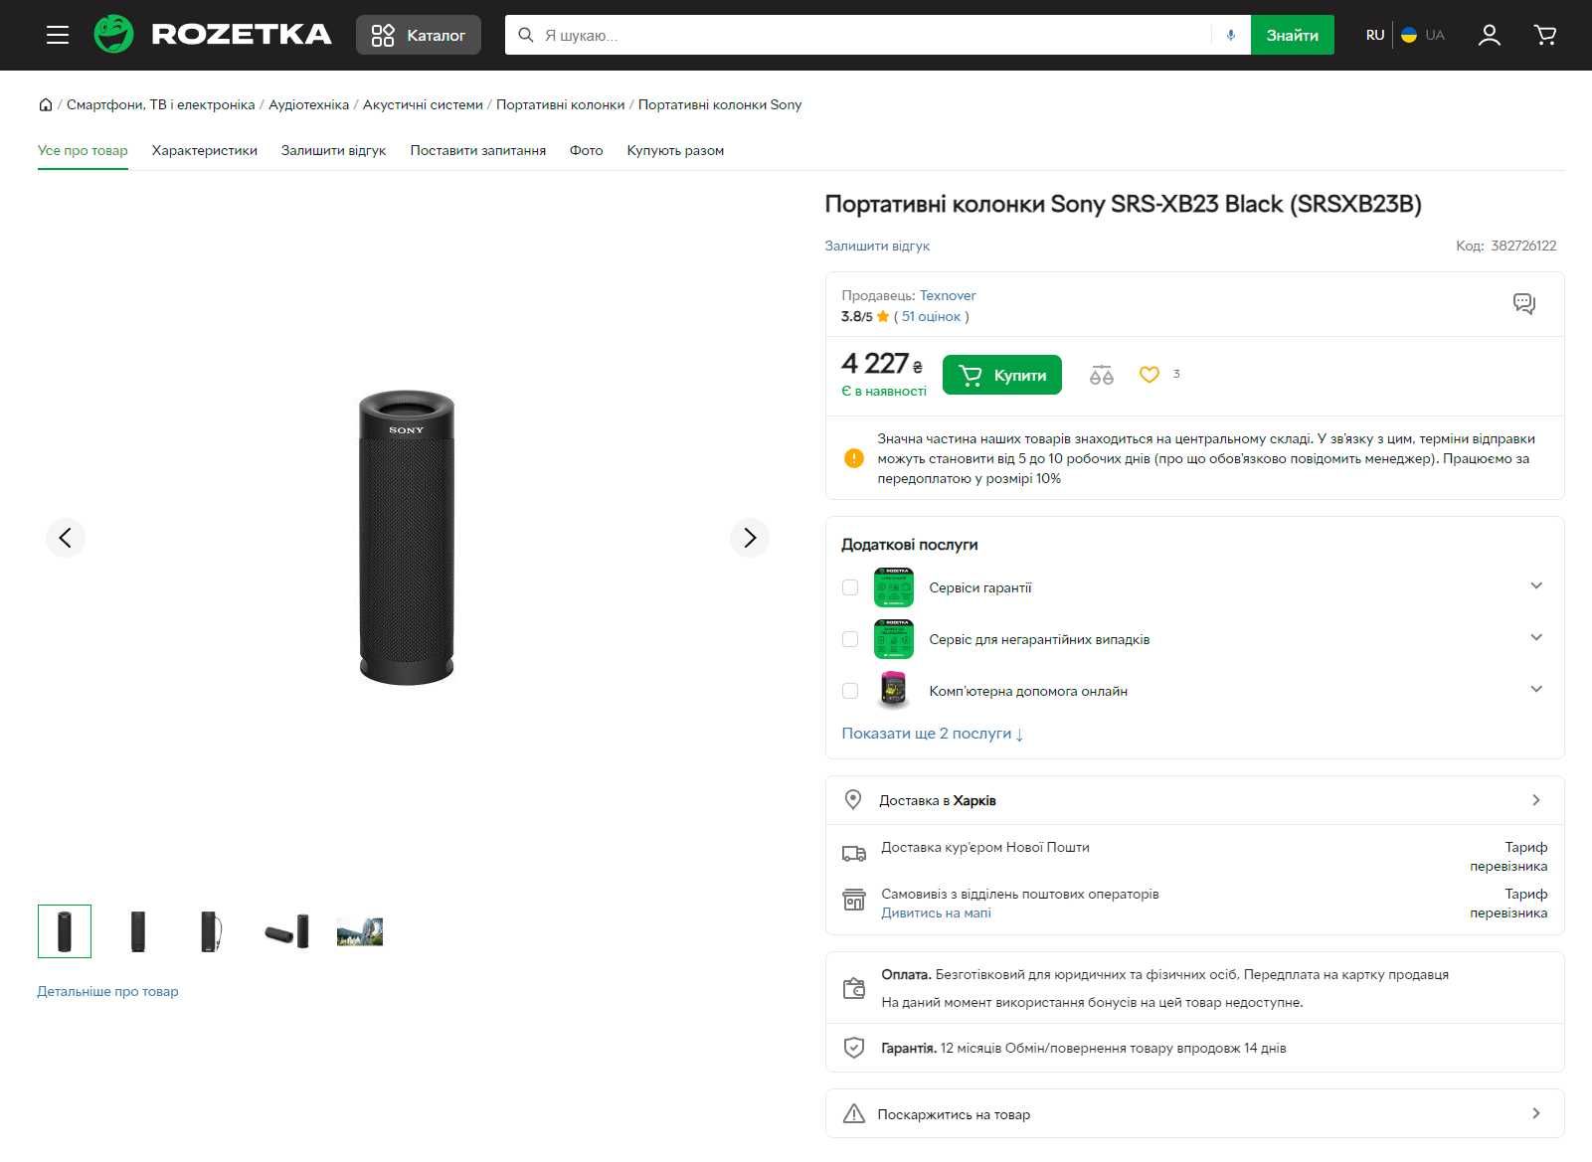Select fifth landscape photo thumbnail
Screen dimensions: 1592x1162
tap(360, 931)
